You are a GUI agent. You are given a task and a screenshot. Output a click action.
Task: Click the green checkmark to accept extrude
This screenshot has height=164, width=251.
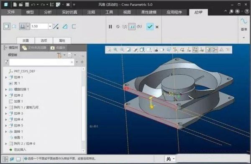coord(150,27)
